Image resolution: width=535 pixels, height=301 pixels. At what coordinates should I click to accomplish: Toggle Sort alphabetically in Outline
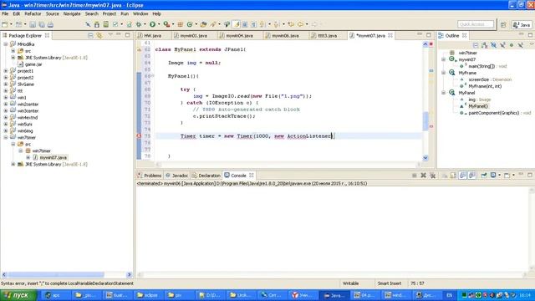(485, 45)
